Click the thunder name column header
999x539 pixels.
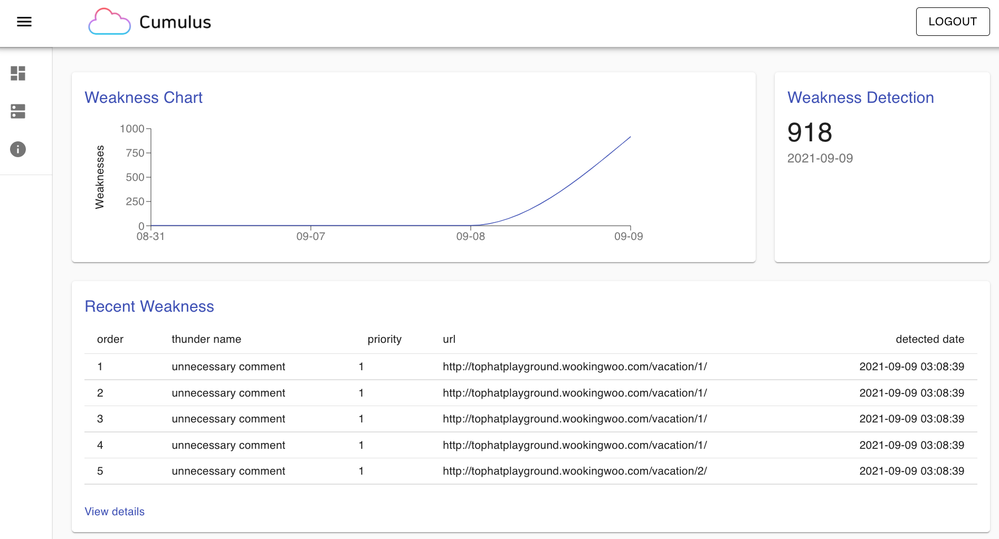coord(206,339)
